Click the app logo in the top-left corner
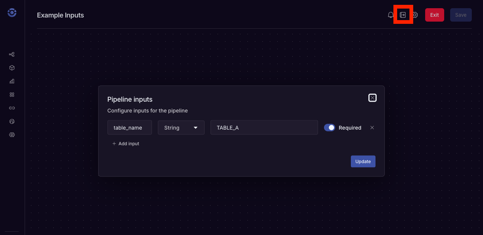The image size is (483, 235). [x=12, y=12]
